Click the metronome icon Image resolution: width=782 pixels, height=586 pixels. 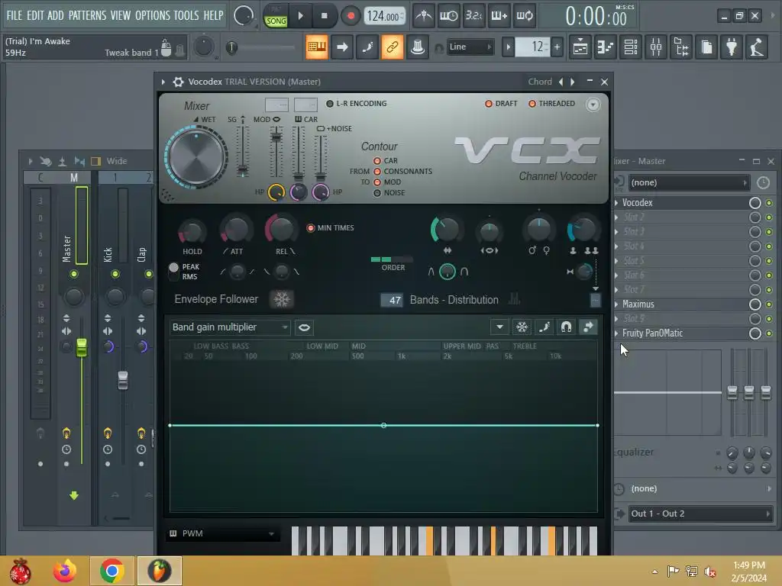click(x=424, y=16)
